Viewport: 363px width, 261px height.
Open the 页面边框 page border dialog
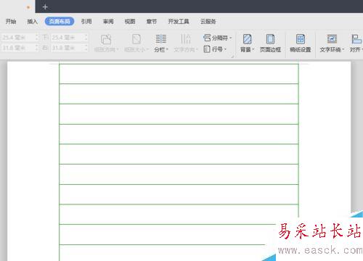[270, 43]
